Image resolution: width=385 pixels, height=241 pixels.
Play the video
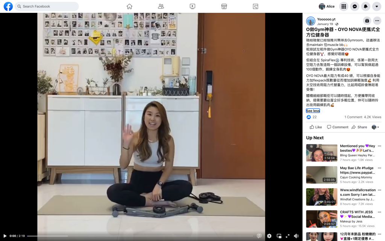pyautogui.click(x=5, y=236)
